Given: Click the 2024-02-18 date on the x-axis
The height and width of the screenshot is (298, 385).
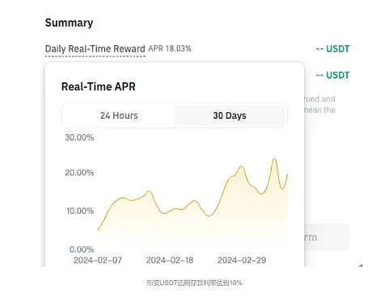Looking at the screenshot, I should (170, 260).
